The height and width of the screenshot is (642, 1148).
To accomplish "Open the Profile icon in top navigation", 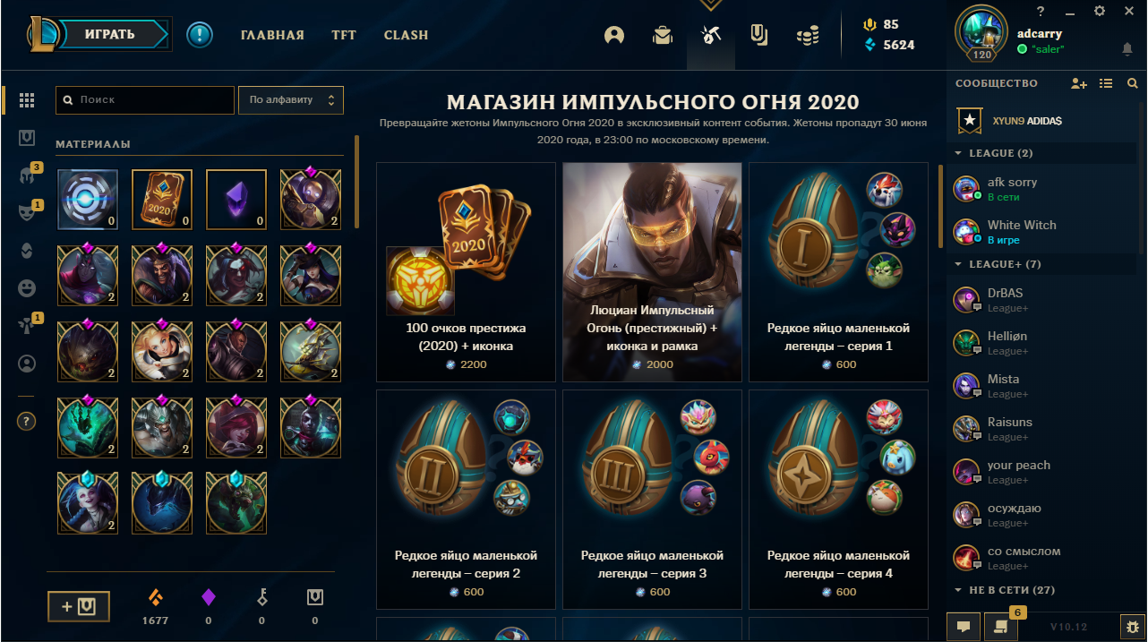I will [x=613, y=36].
